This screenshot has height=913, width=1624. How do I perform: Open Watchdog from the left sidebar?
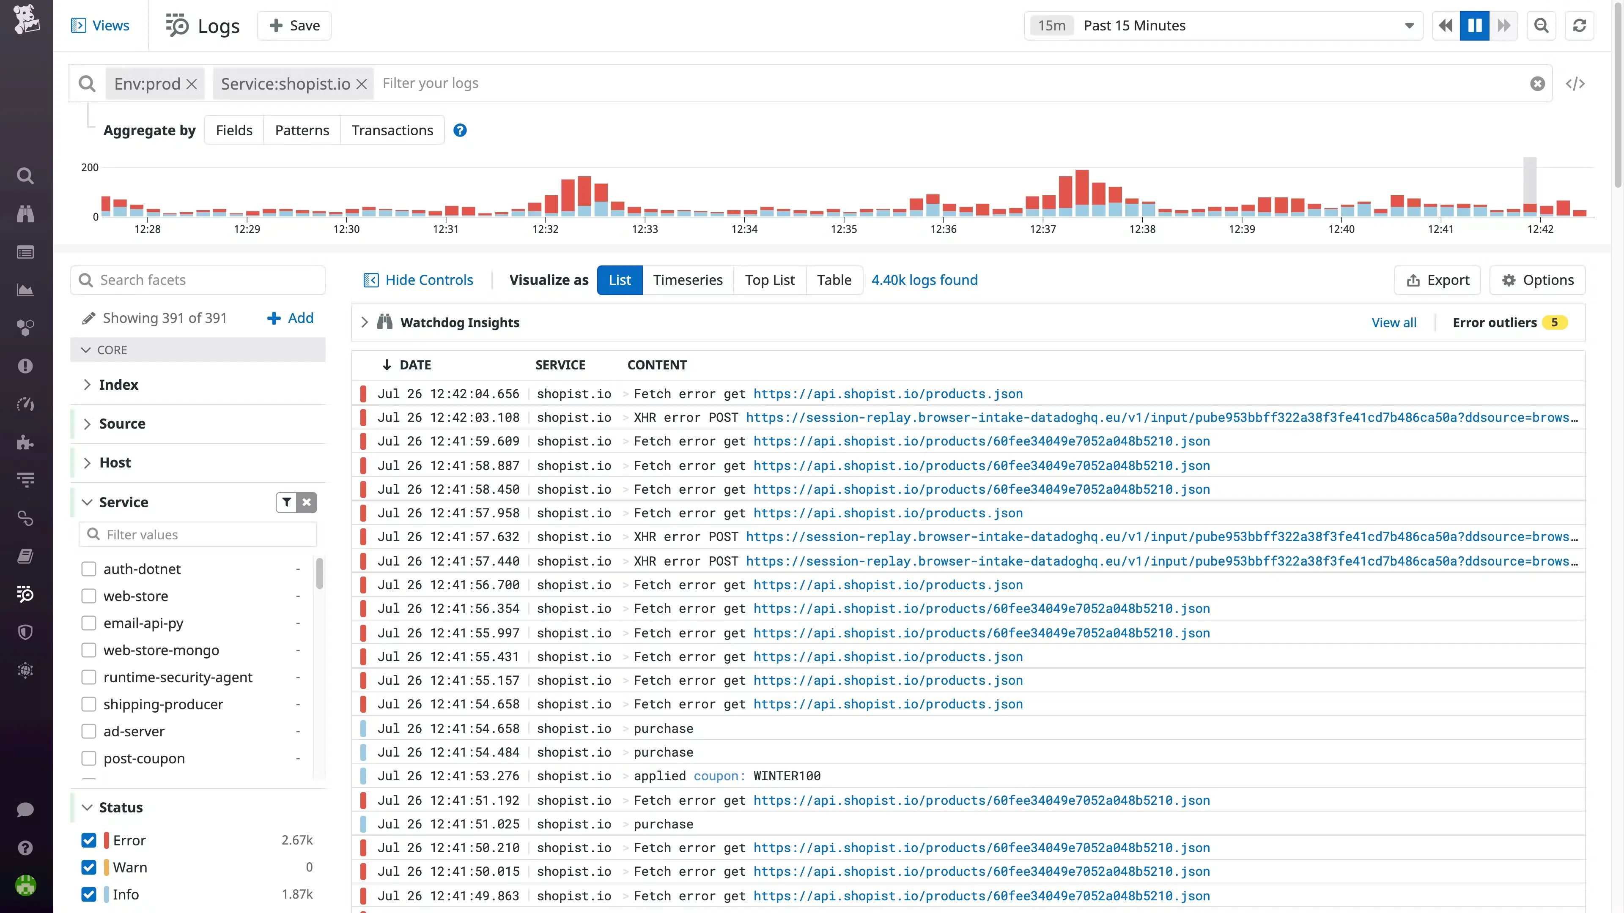(x=25, y=213)
